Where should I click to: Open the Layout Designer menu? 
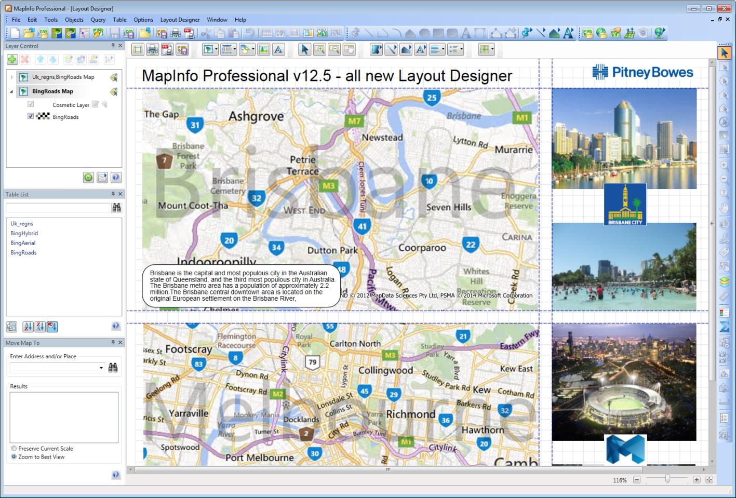click(180, 20)
